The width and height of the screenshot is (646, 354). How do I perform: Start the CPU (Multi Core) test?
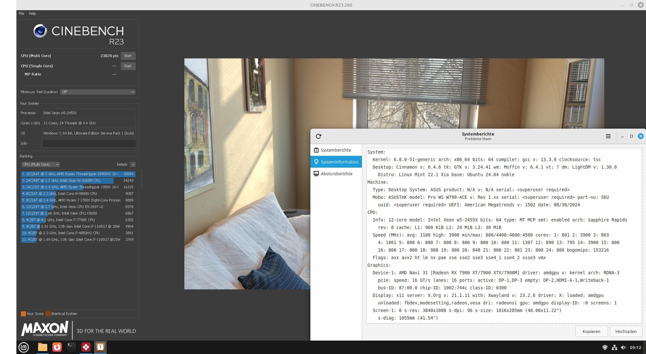coord(128,56)
